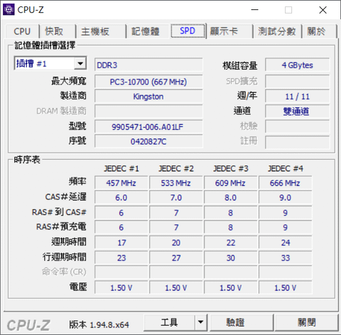Select the PC3-10700 (667 MHz) value
The width and height of the screenshot is (341, 335).
click(148, 82)
